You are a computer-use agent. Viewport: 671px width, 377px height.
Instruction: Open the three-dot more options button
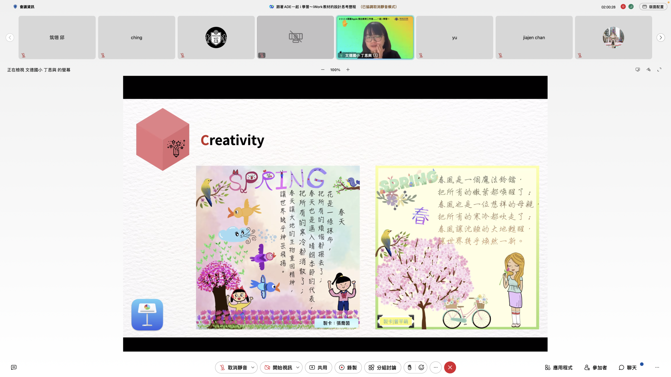point(436,367)
